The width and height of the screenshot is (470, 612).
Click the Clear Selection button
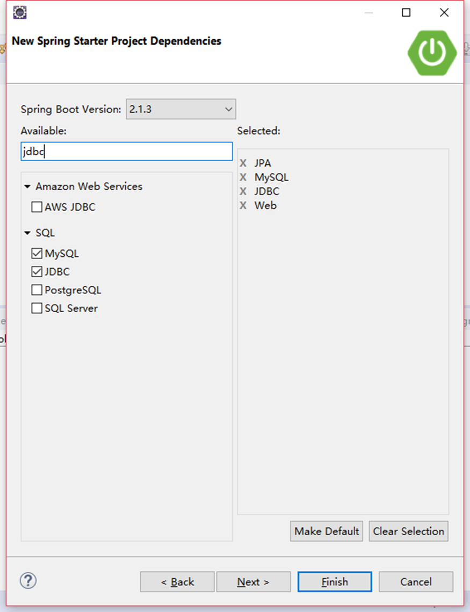pyautogui.click(x=408, y=531)
